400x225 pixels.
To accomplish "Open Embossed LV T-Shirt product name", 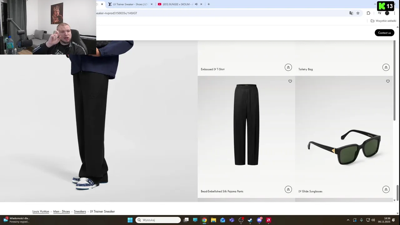I will click(212, 69).
